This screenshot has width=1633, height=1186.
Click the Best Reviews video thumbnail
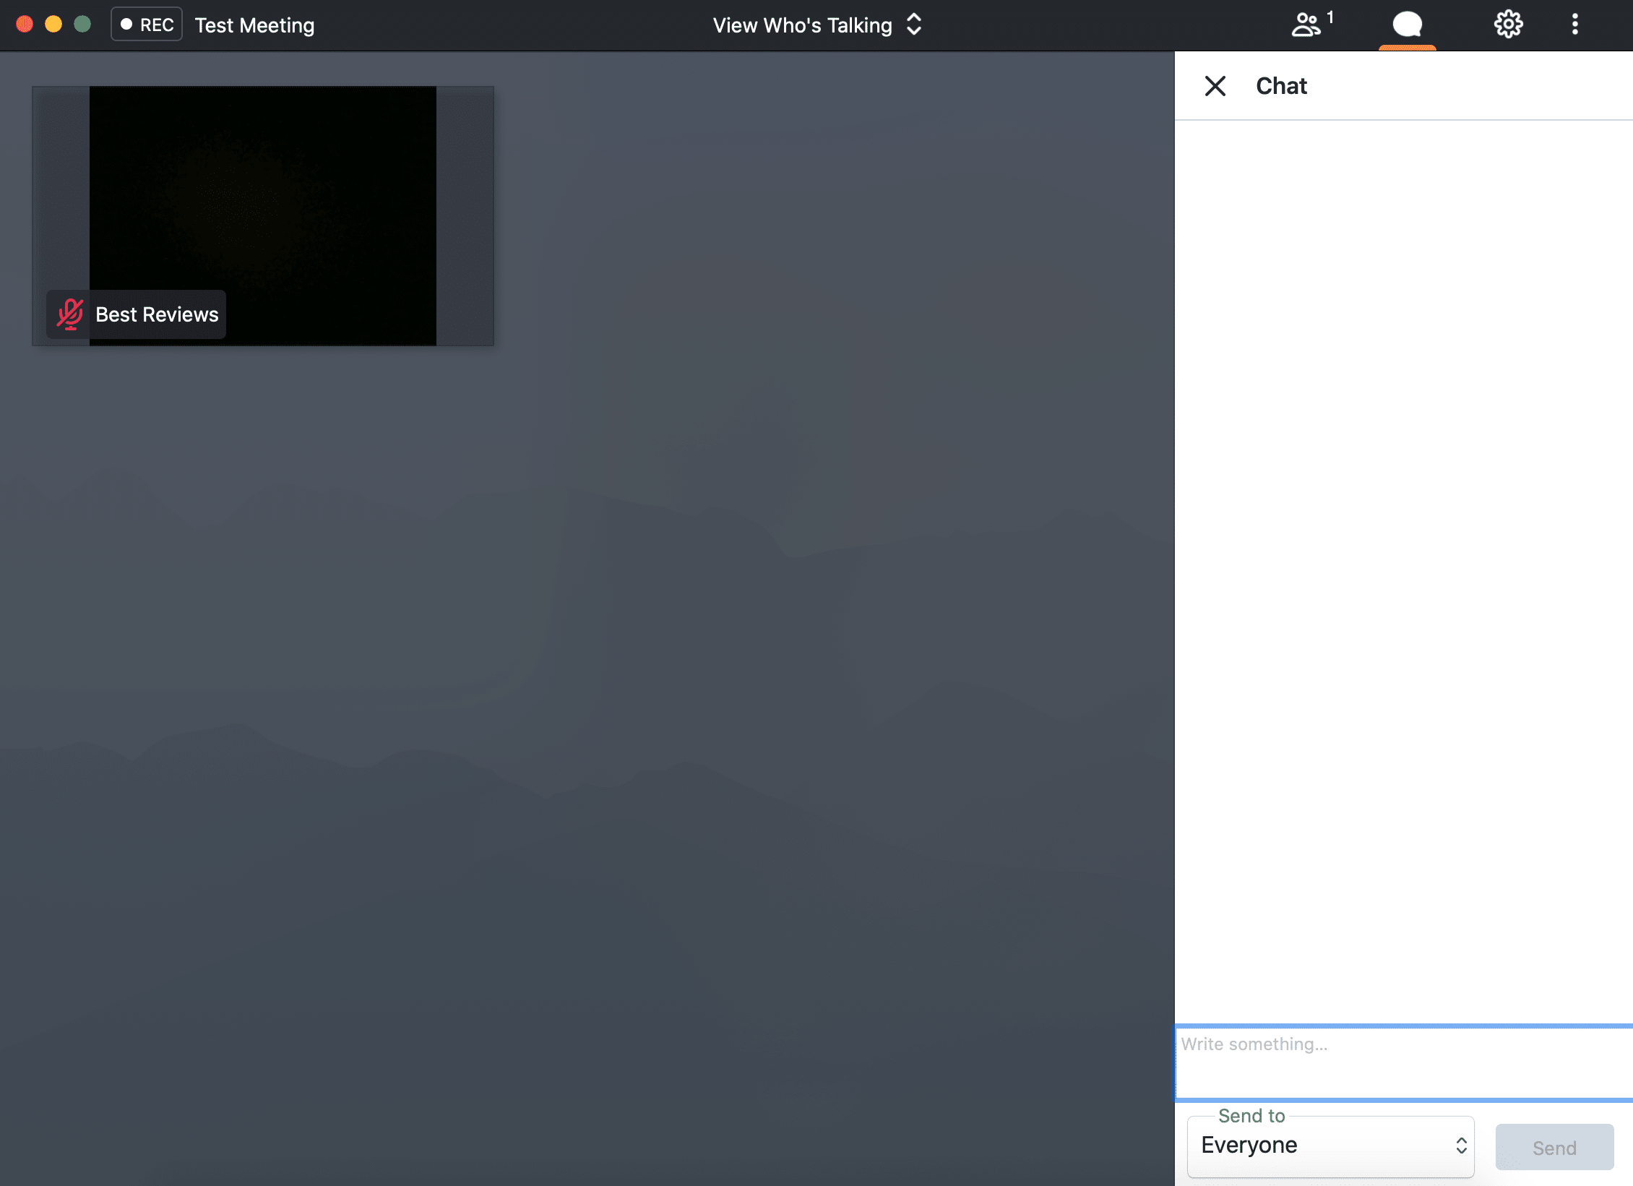coord(262,215)
